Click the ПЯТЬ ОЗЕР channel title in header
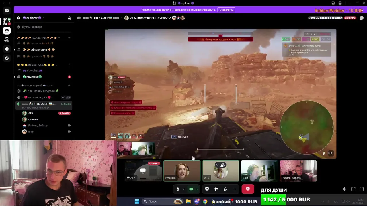 [x=101, y=18]
